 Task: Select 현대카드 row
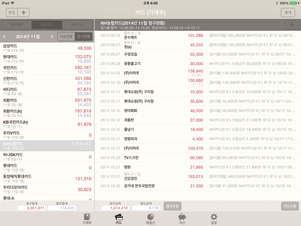click(47, 59)
